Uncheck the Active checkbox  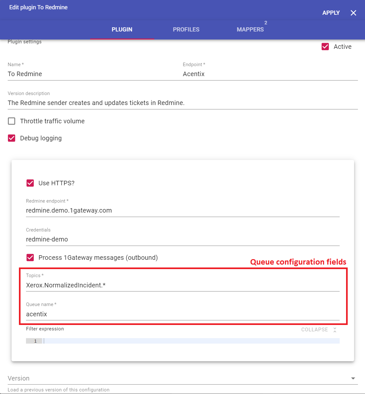click(325, 47)
